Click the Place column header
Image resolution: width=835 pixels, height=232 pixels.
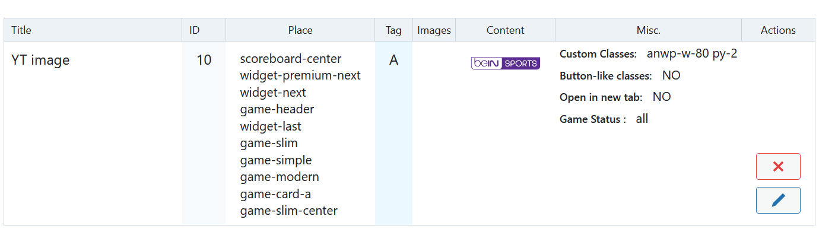(x=300, y=30)
